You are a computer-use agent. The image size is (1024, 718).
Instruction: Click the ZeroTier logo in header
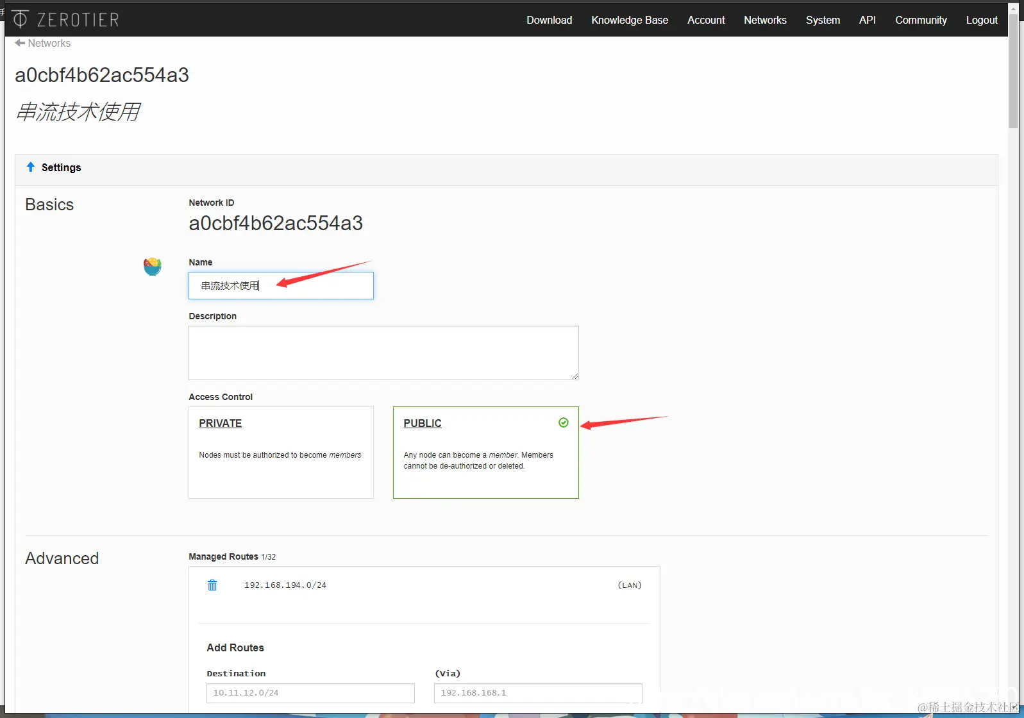coord(65,20)
